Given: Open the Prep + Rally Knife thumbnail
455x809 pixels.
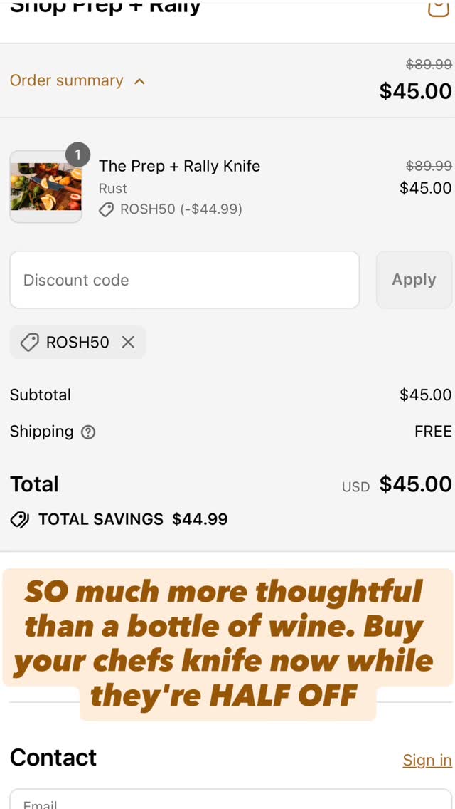Looking at the screenshot, I should point(46,187).
